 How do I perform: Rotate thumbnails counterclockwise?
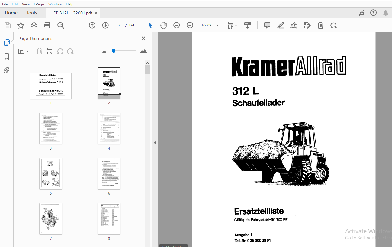coord(60,51)
